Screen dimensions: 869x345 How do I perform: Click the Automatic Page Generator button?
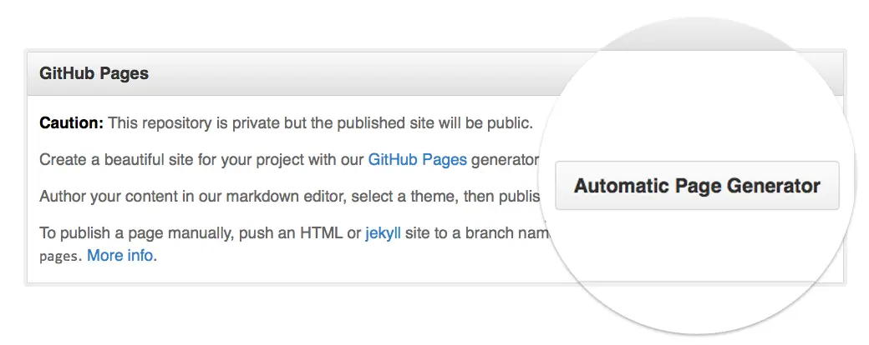coord(697,186)
